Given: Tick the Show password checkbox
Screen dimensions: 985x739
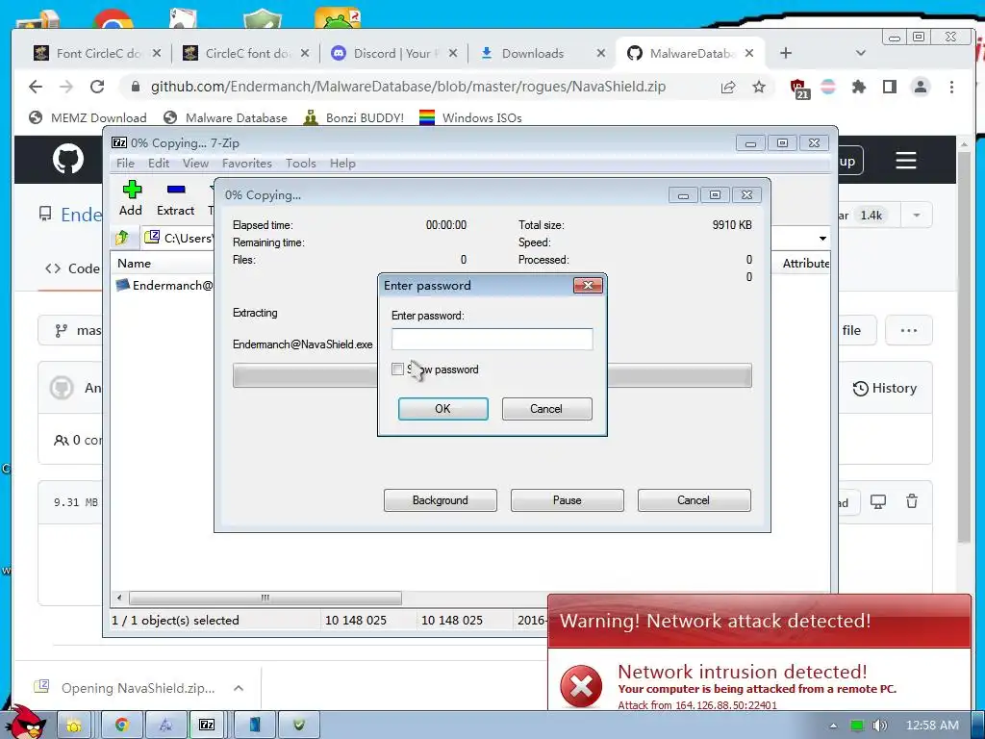Looking at the screenshot, I should pyautogui.click(x=397, y=369).
